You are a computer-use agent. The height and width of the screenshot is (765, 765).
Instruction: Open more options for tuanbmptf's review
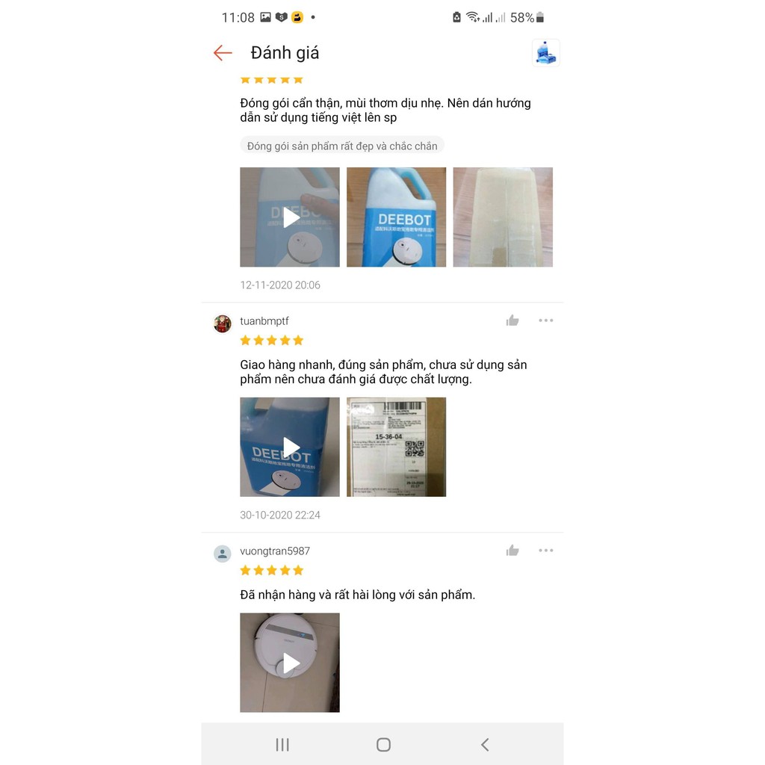pyautogui.click(x=546, y=320)
